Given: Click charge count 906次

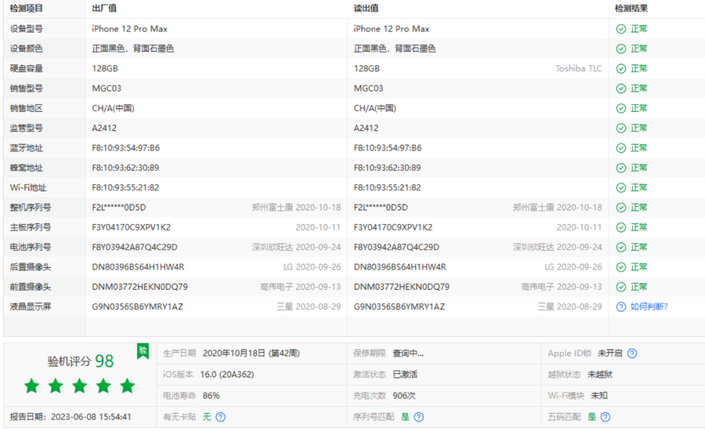Looking at the screenshot, I should tap(404, 396).
